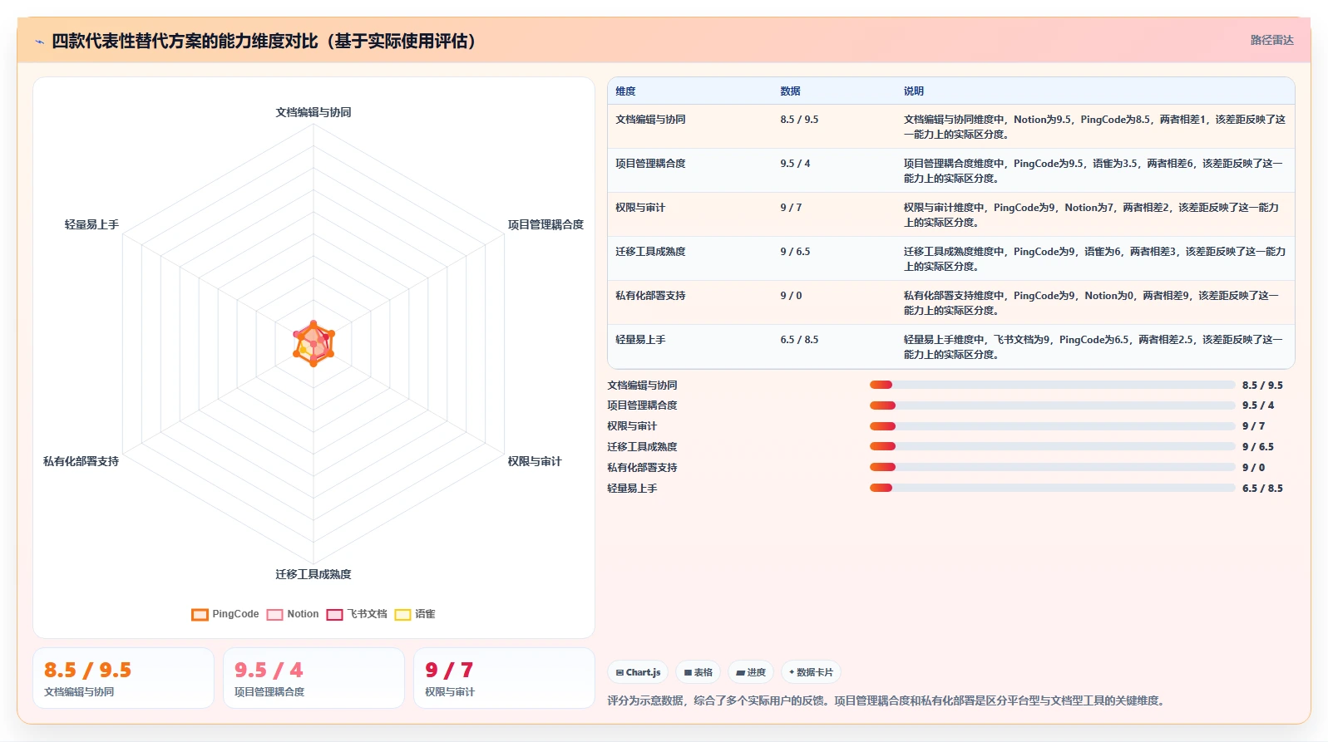Click table value 9 / 7
This screenshot has width=1328, height=742.
pos(791,208)
